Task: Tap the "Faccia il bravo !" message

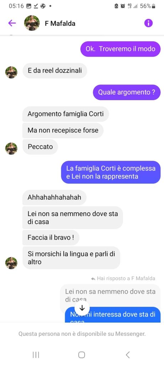Action: (x=51, y=237)
